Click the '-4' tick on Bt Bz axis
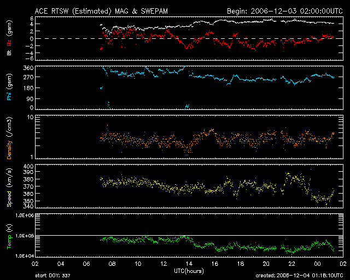The height and width of the screenshot is (280, 350). tap(30, 53)
